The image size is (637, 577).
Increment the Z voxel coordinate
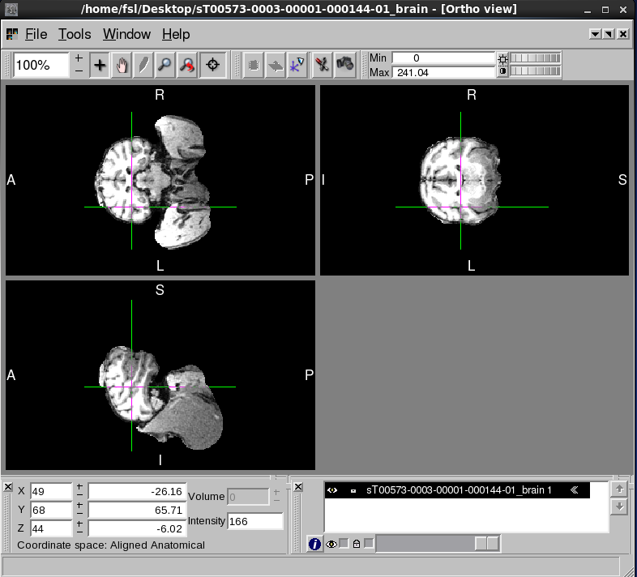(x=79, y=524)
